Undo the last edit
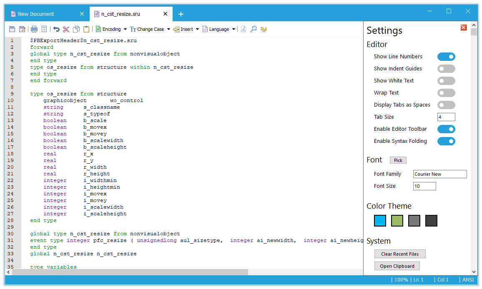 [x=56, y=29]
